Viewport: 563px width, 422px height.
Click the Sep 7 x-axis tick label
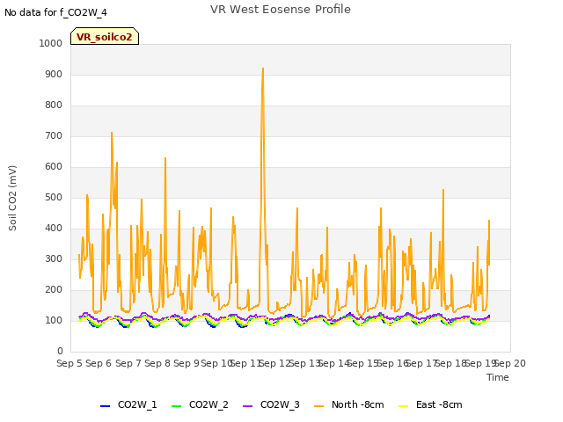pyautogui.click(x=128, y=363)
